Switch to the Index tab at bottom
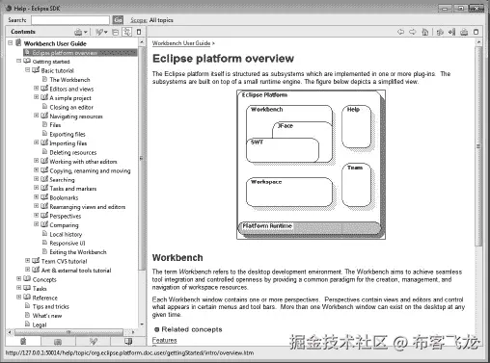This screenshot has width=490, height=363. tap(58, 341)
